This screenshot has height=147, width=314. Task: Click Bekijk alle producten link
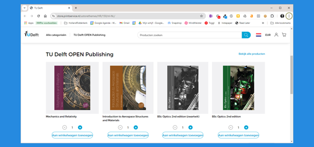252,54
